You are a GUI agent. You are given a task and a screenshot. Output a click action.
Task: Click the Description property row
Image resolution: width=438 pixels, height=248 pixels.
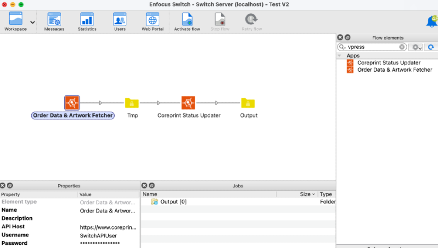click(69, 219)
